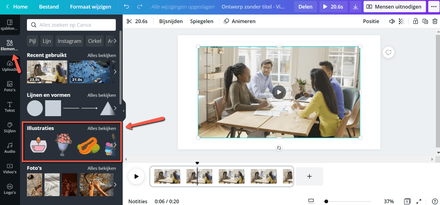Add a comment using speech bubble icon
The image size is (440, 205).
389,53
